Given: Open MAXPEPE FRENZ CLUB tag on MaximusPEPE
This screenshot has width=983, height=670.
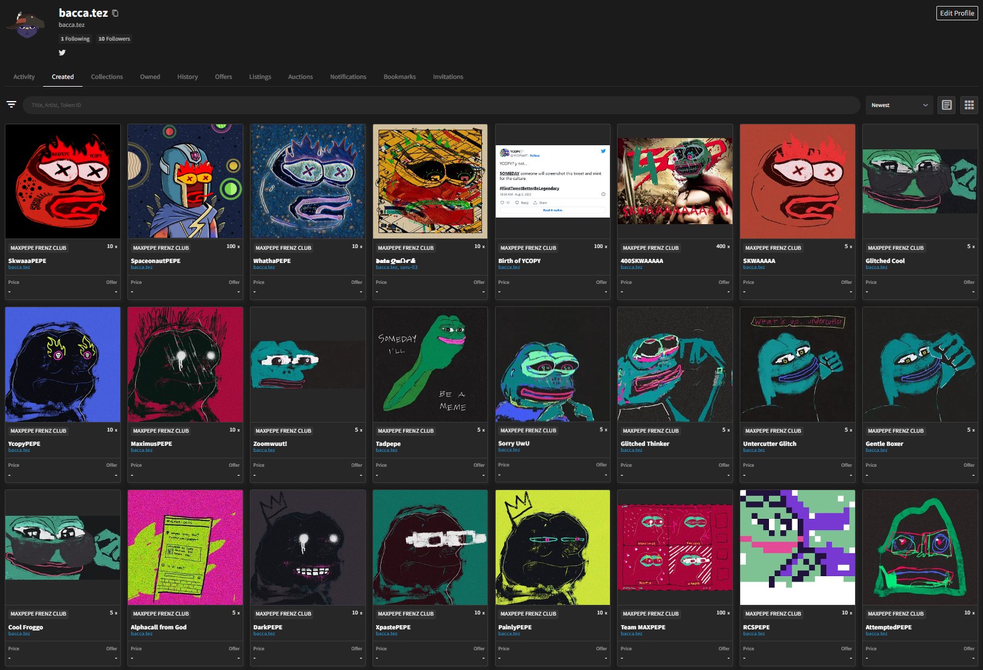Looking at the screenshot, I should pos(161,431).
